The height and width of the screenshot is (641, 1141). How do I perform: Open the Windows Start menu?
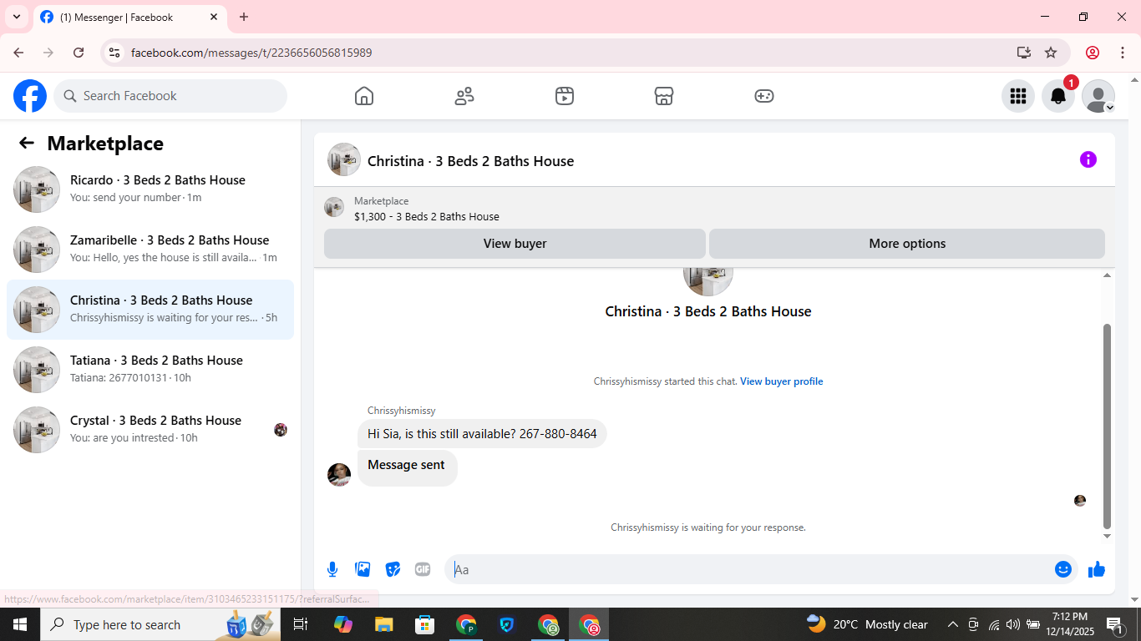click(20, 624)
